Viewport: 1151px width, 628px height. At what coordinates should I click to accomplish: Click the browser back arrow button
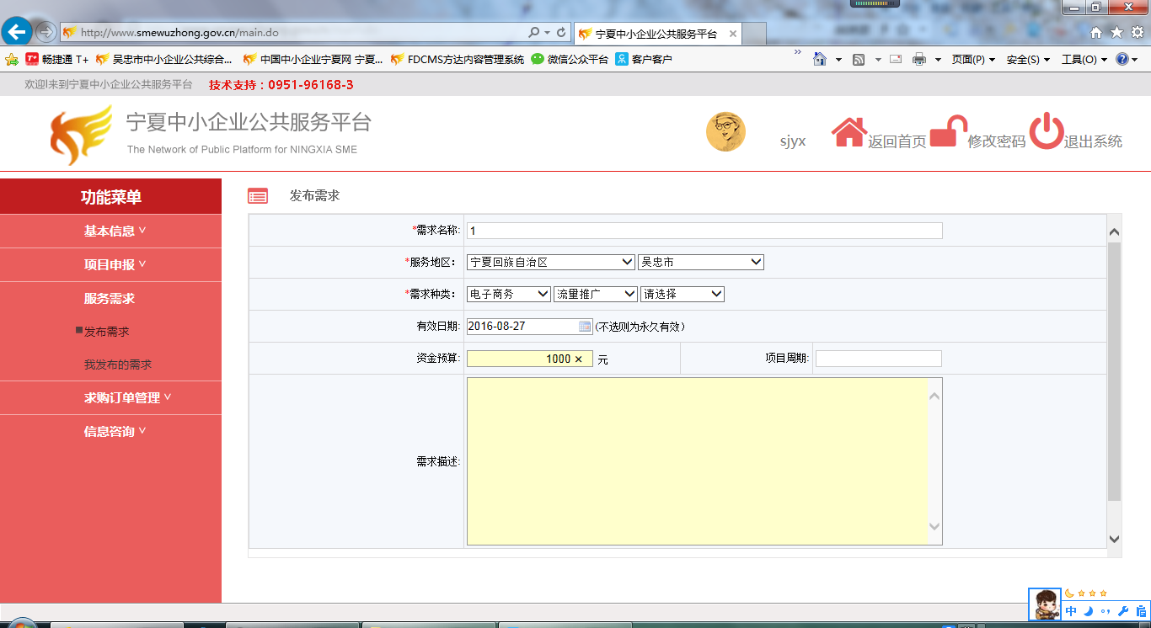(17, 32)
